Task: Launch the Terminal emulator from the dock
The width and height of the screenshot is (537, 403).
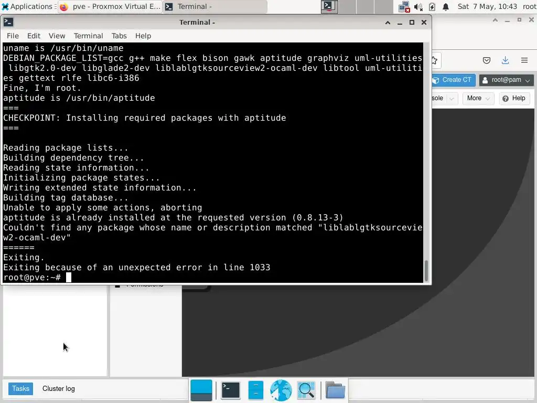Action: (x=231, y=390)
